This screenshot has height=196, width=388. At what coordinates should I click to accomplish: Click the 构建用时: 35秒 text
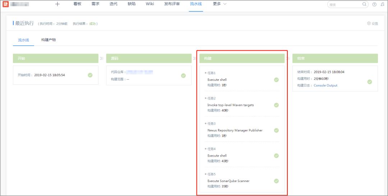(x=218, y=186)
